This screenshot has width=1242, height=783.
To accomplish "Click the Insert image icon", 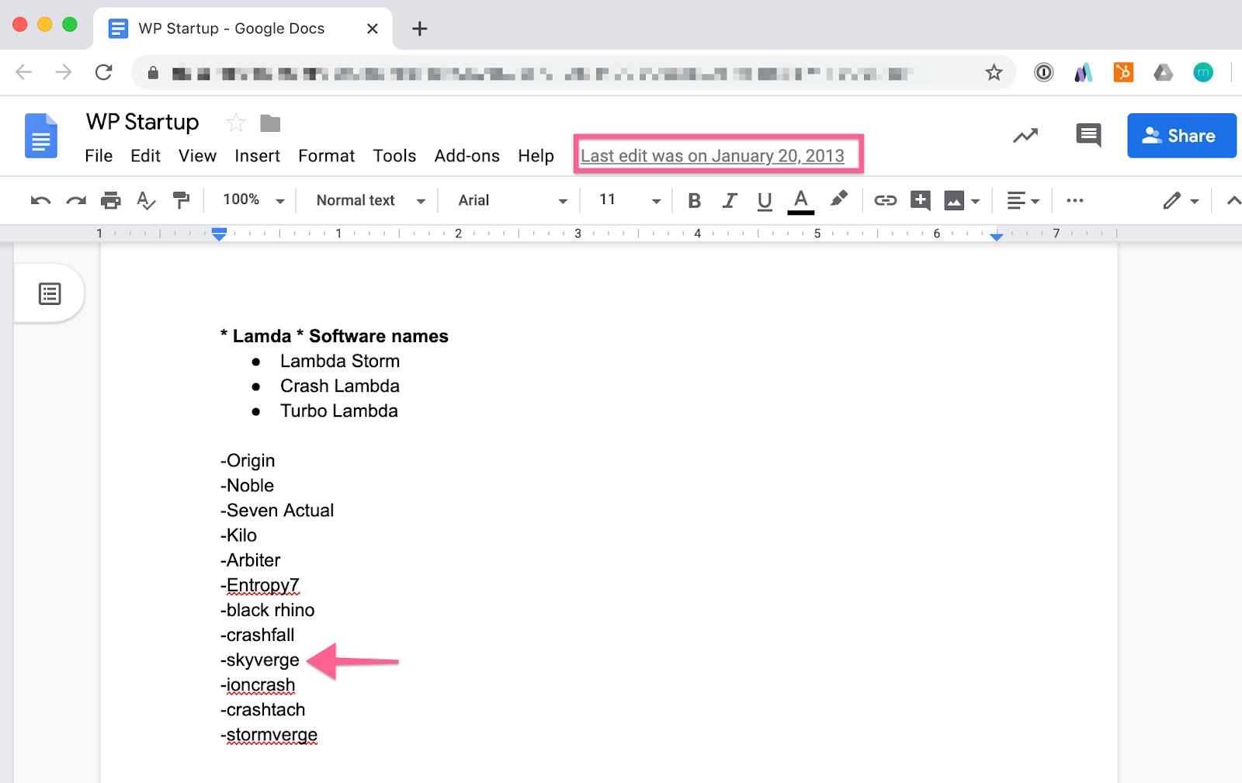I will click(x=954, y=201).
